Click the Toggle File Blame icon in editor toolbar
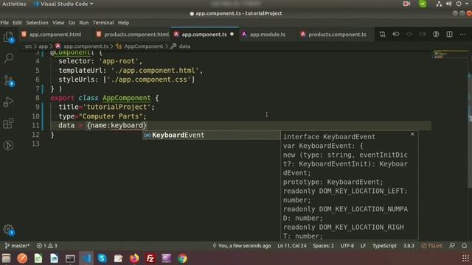The image size is (472, 265). pyautogui.click(x=436, y=35)
